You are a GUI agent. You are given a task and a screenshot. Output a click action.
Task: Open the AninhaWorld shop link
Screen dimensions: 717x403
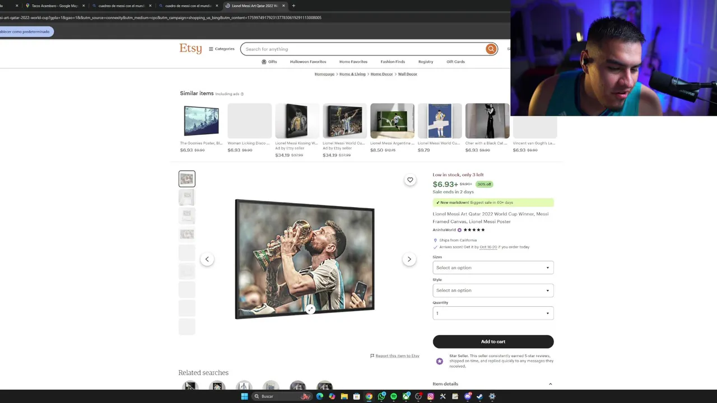click(x=444, y=229)
